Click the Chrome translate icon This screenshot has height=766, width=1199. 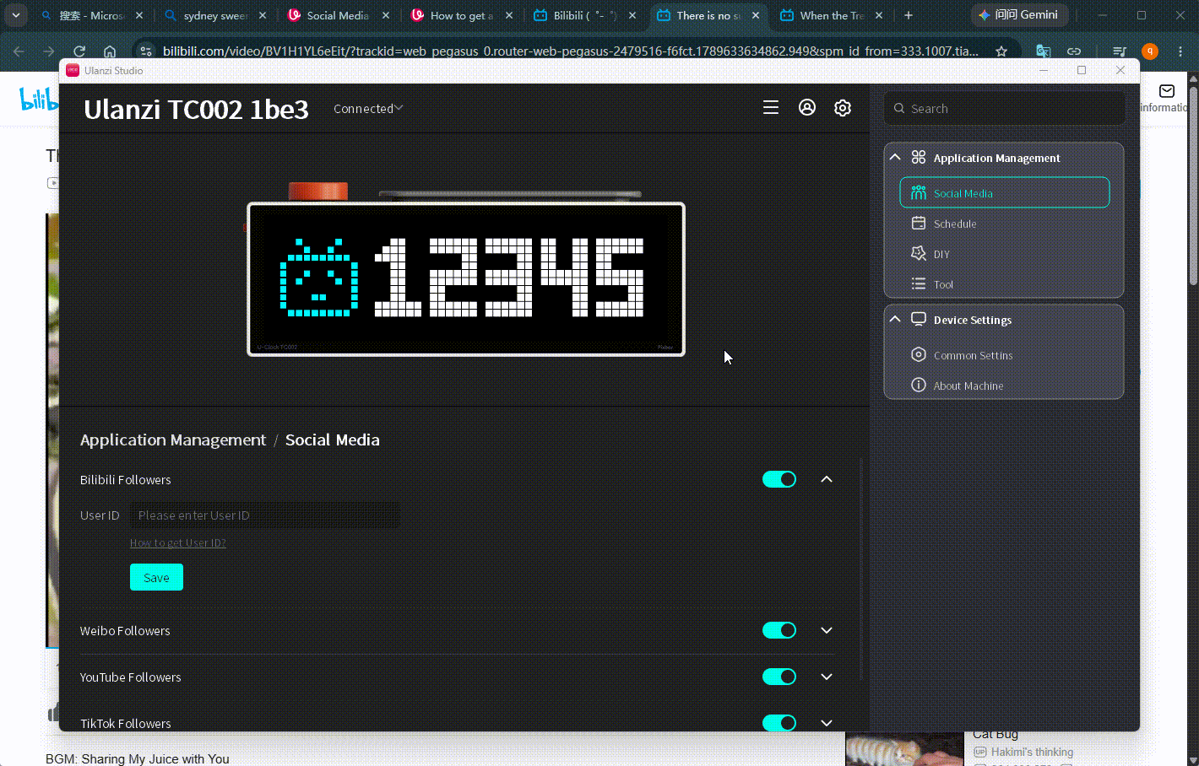[1044, 51]
